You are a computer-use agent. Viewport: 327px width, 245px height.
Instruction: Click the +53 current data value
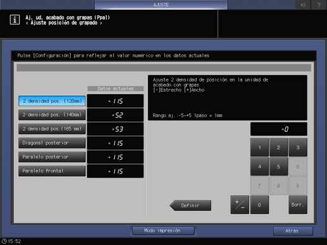coord(115,129)
